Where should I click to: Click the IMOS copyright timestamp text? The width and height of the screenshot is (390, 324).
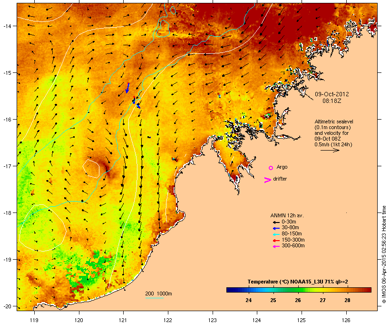(x=384, y=254)
